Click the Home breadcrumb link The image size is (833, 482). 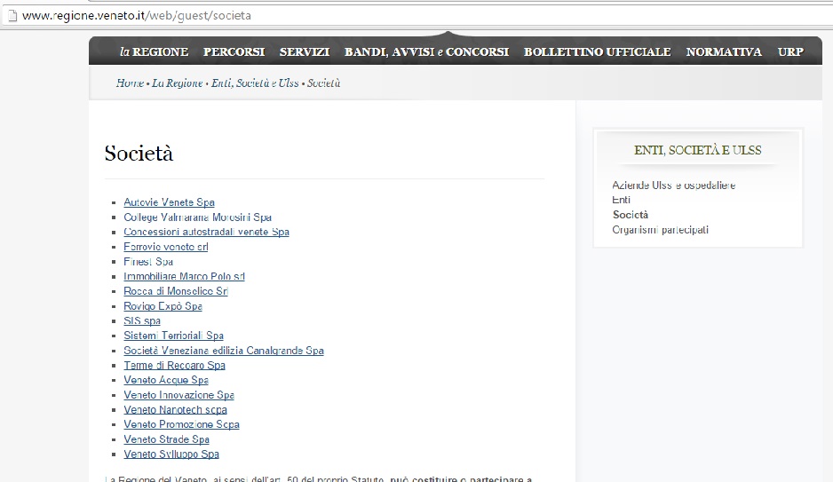pos(130,83)
